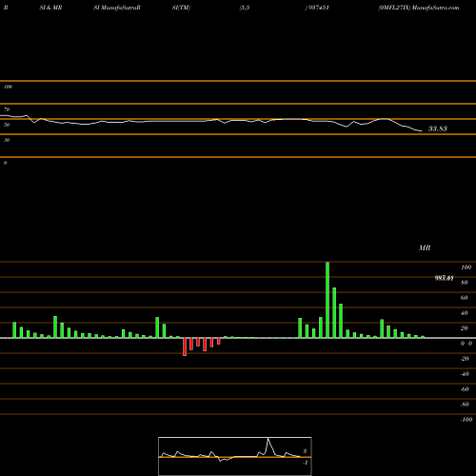476x476 pixels.
Task: Click the MR axis label 60
Action: click(465, 298)
